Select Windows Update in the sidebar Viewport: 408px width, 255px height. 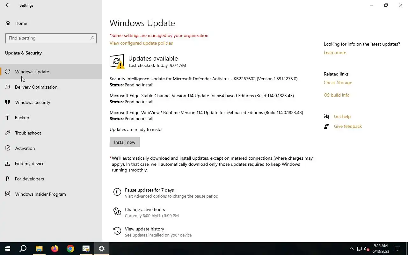(x=51, y=72)
